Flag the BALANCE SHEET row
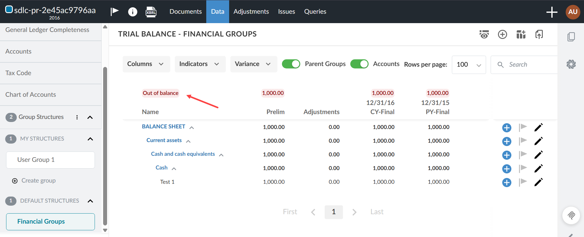Screen dimensions: 584x237 point(523,127)
